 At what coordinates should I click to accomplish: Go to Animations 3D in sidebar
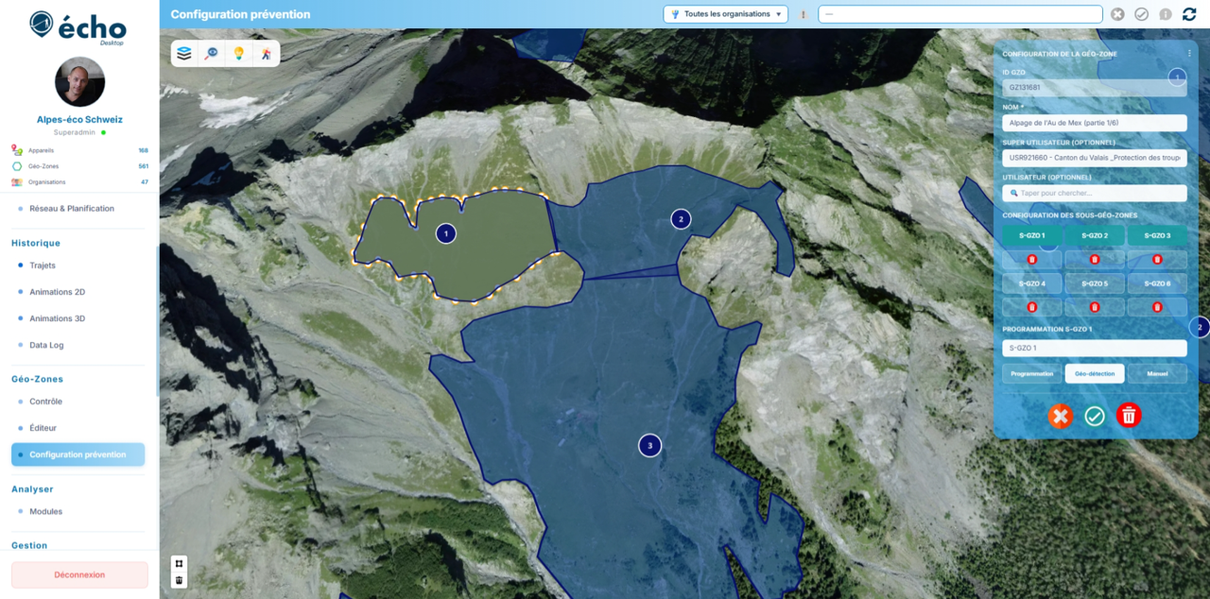pyautogui.click(x=57, y=318)
